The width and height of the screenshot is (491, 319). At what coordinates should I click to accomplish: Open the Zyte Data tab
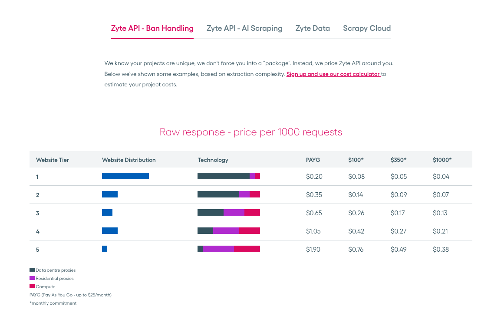313,28
